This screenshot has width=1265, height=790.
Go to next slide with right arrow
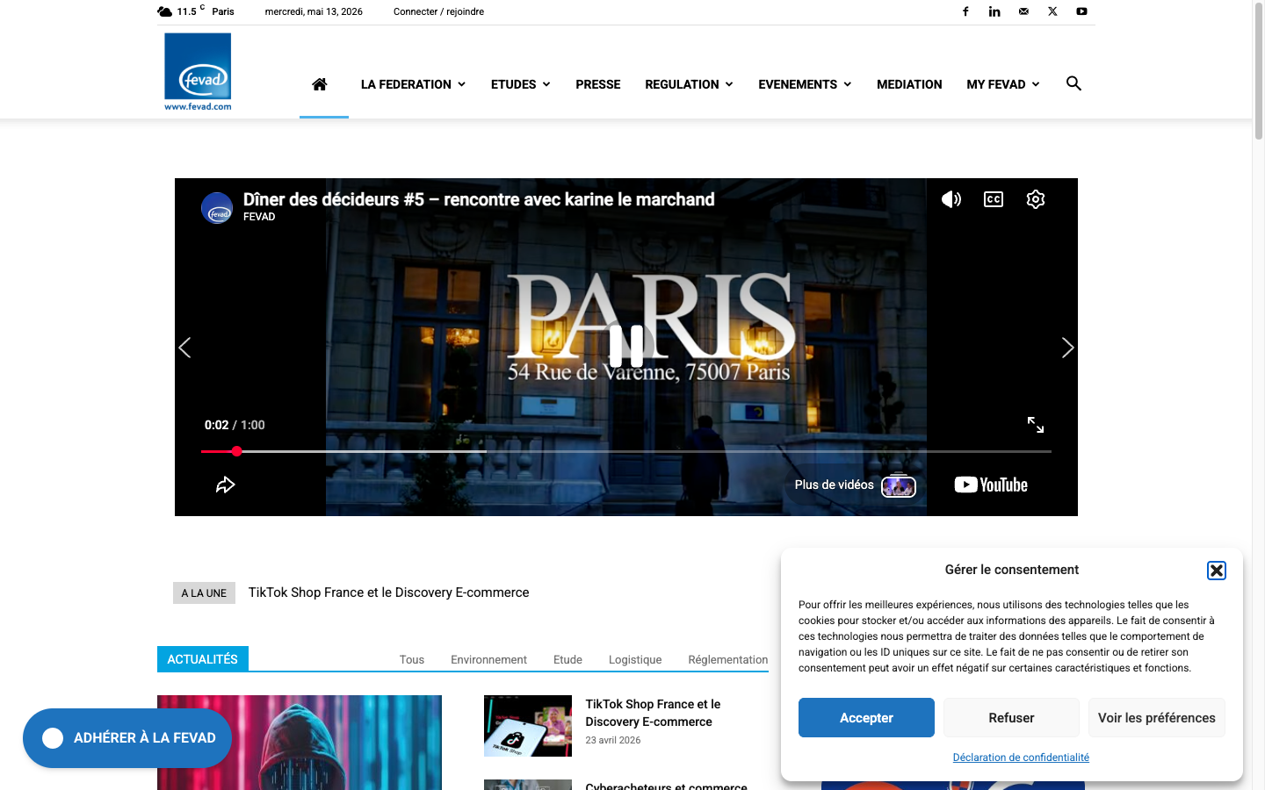[x=1067, y=348]
